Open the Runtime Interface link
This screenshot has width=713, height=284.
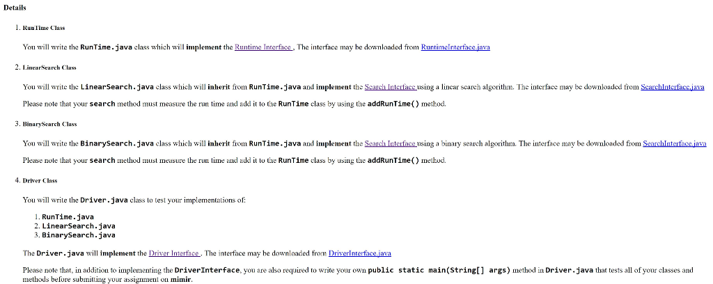point(264,47)
